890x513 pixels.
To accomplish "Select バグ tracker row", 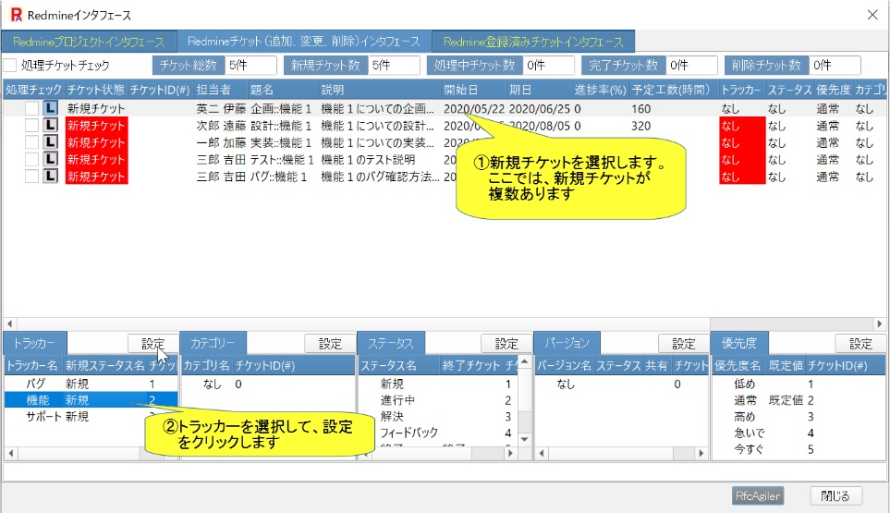I will (x=91, y=384).
